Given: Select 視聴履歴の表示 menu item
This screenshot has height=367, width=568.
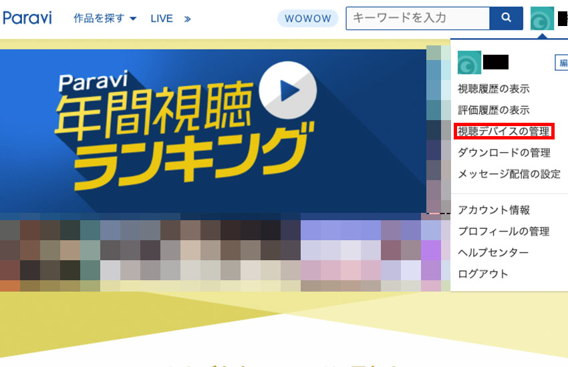Looking at the screenshot, I should coord(494,89).
